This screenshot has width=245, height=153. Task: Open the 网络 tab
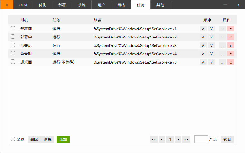click(121, 5)
